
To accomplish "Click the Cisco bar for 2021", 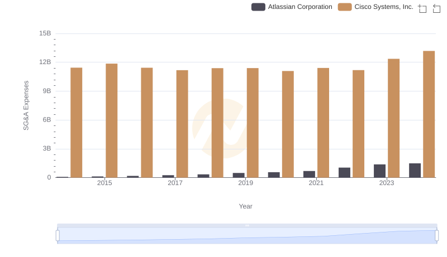I will click(323, 123).
